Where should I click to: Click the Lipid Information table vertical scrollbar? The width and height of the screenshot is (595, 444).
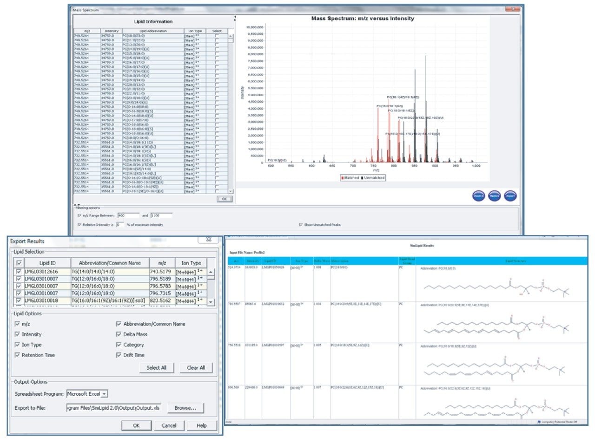click(231, 114)
